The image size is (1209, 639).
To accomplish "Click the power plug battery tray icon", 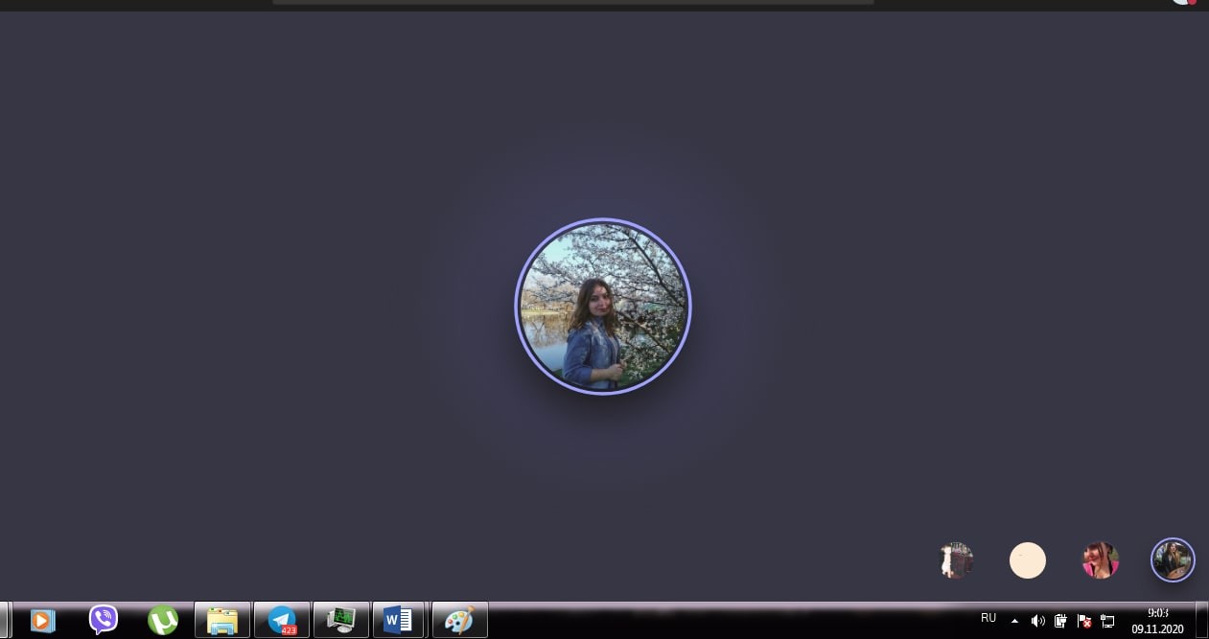I will (1061, 621).
